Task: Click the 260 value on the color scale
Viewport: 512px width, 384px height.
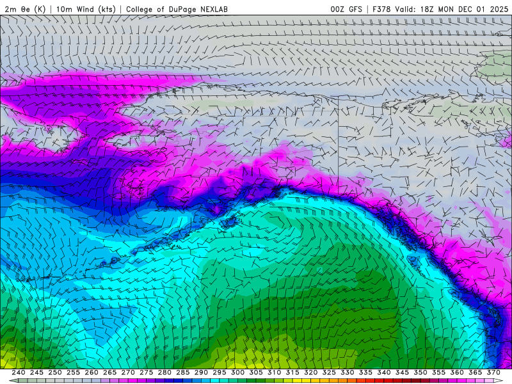Action: pyautogui.click(x=92, y=372)
